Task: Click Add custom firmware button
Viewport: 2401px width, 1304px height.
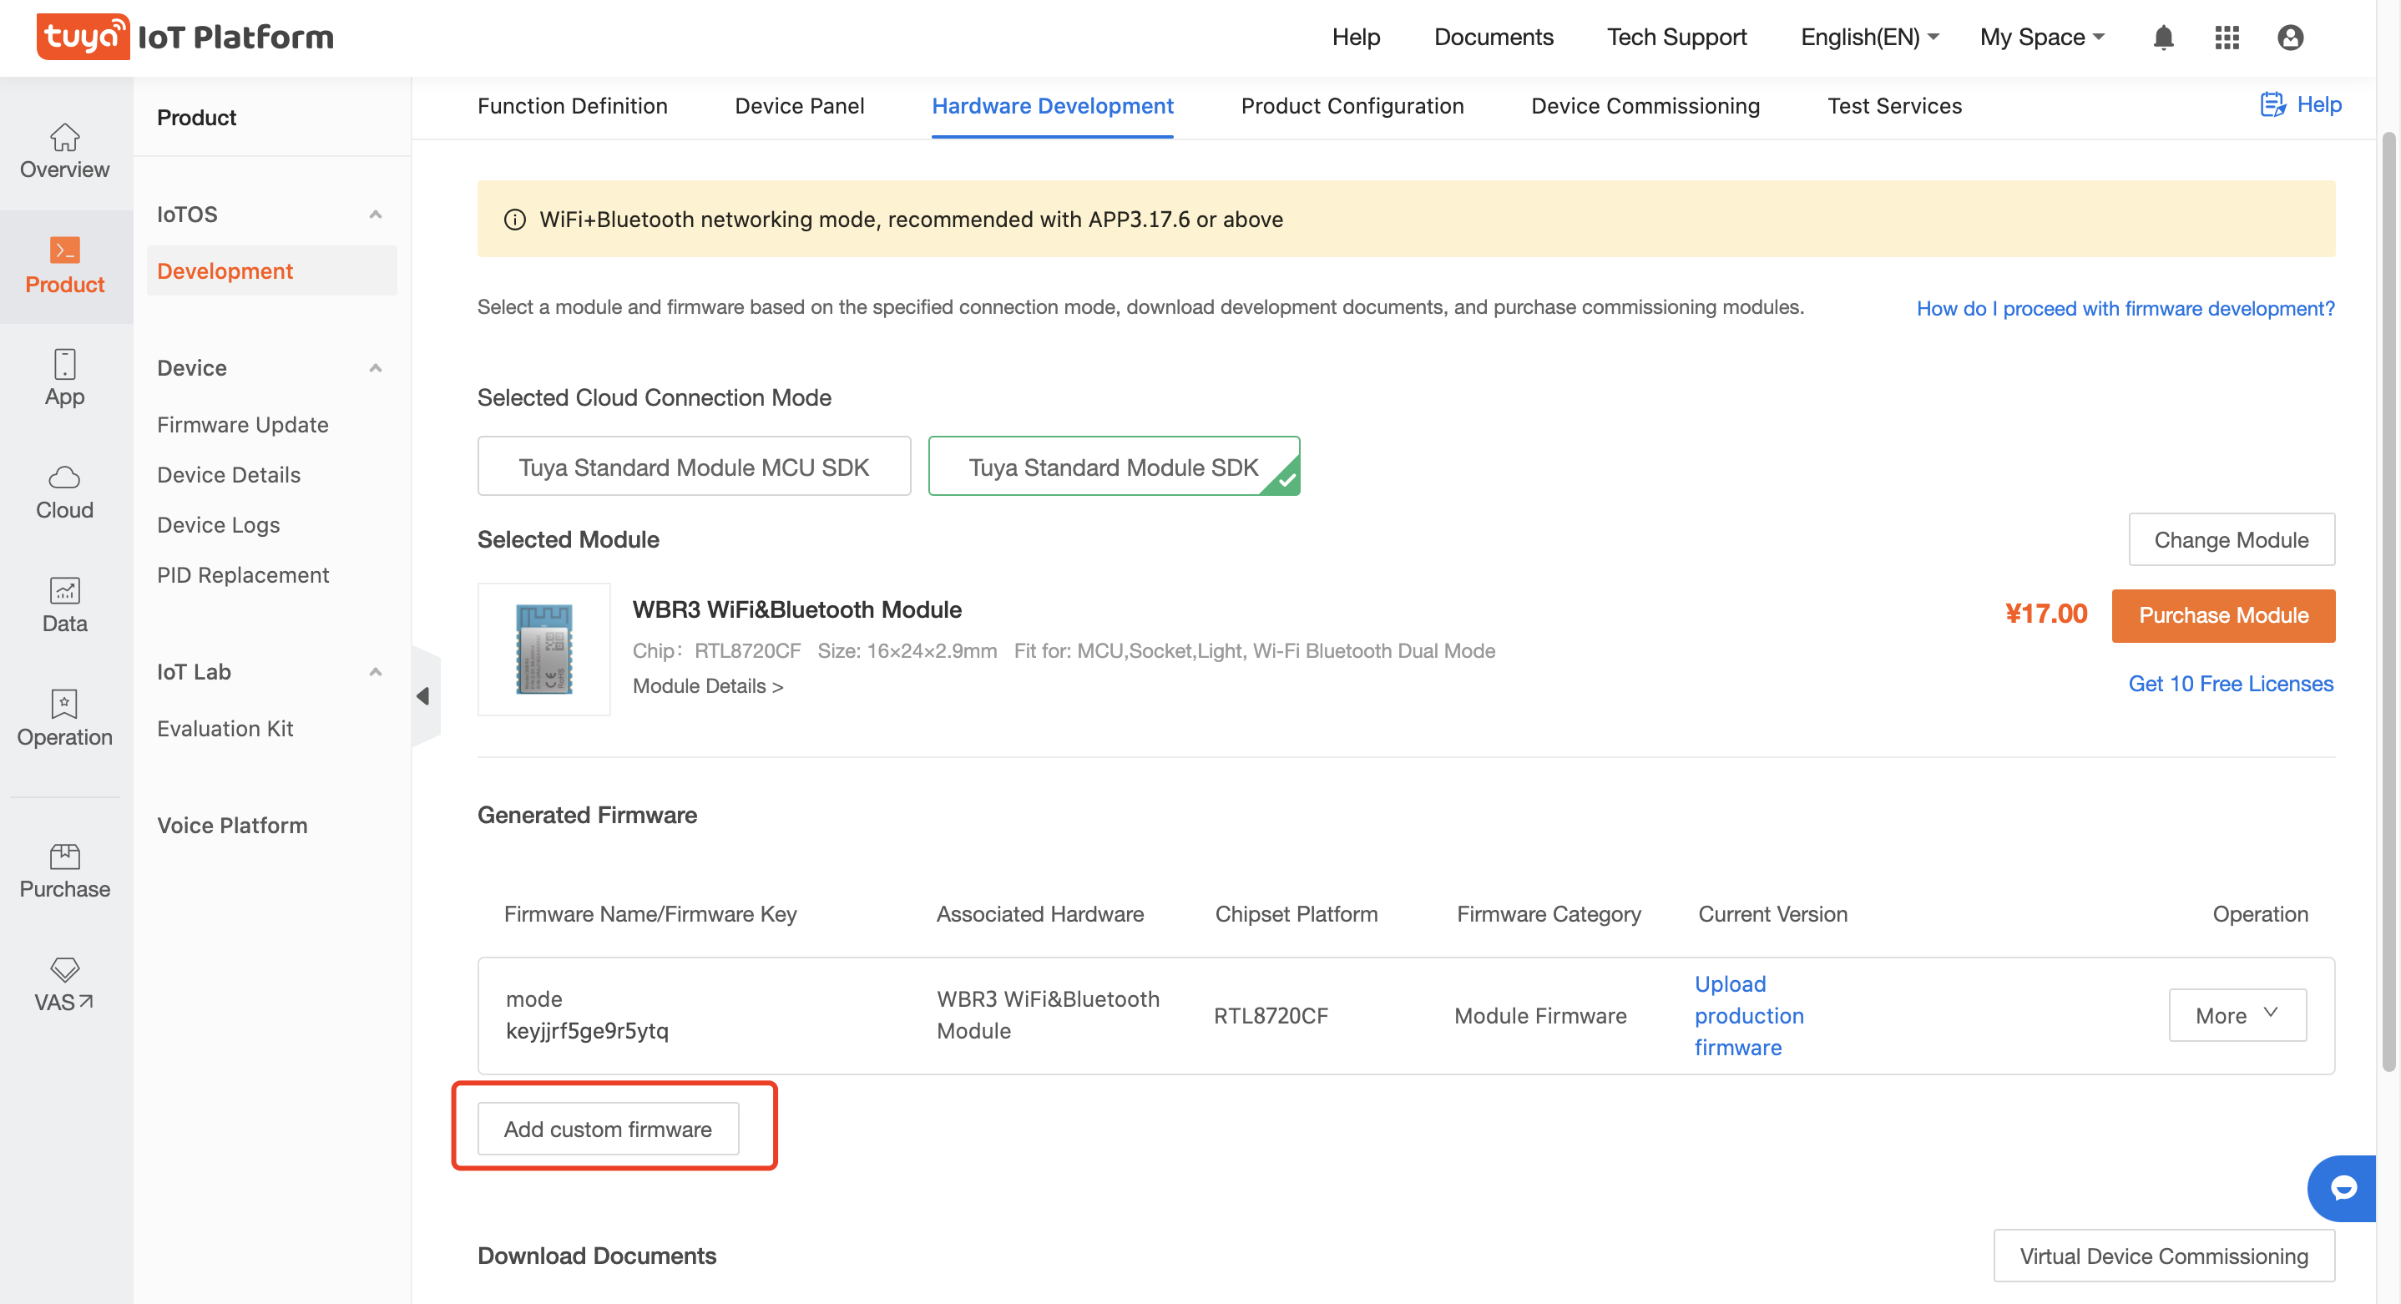Action: [608, 1129]
